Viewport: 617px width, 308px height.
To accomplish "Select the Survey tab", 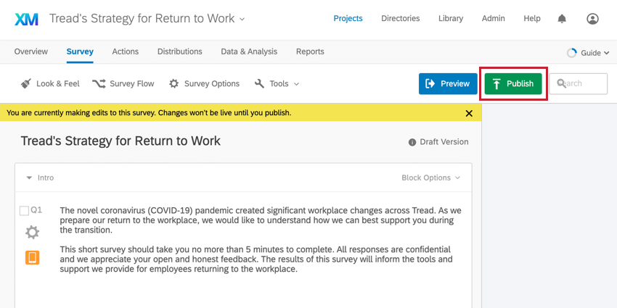I will coord(80,51).
